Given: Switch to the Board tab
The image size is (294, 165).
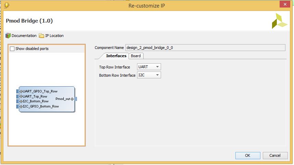Looking at the screenshot, I should point(136,56).
